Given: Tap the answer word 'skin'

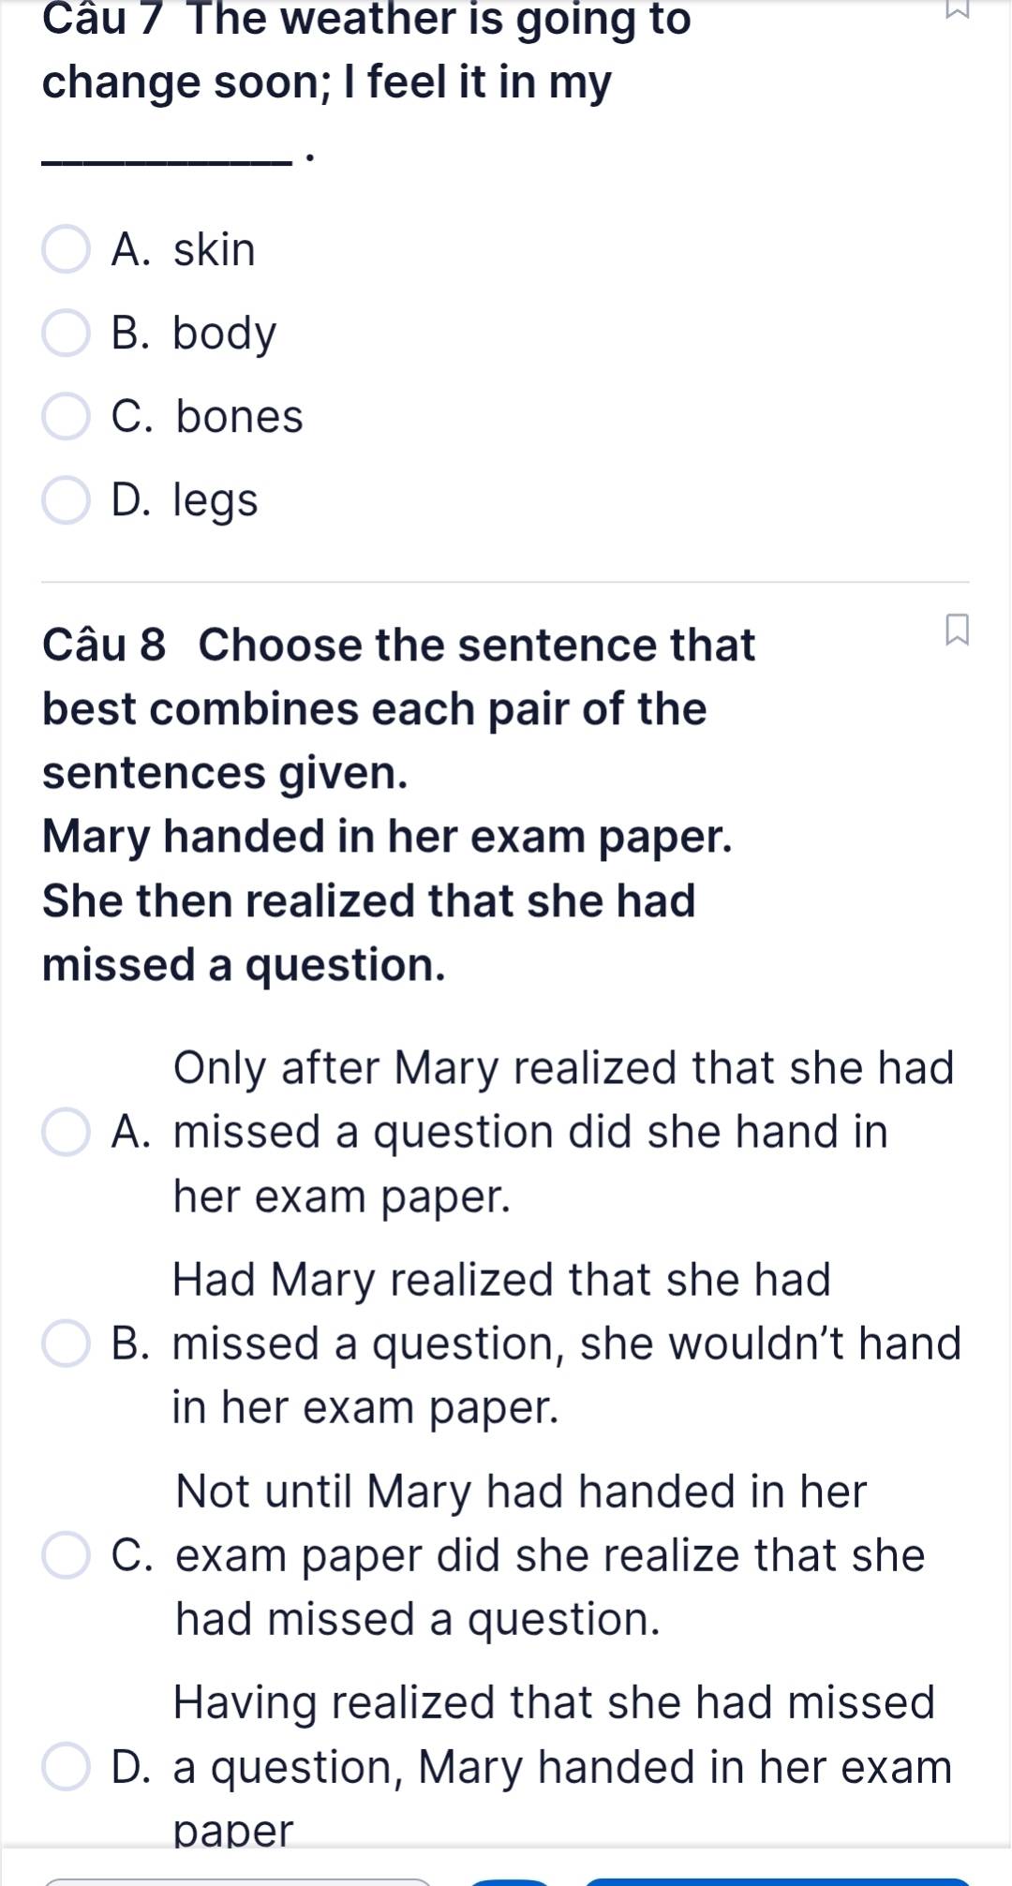Looking at the screenshot, I should click(215, 249).
